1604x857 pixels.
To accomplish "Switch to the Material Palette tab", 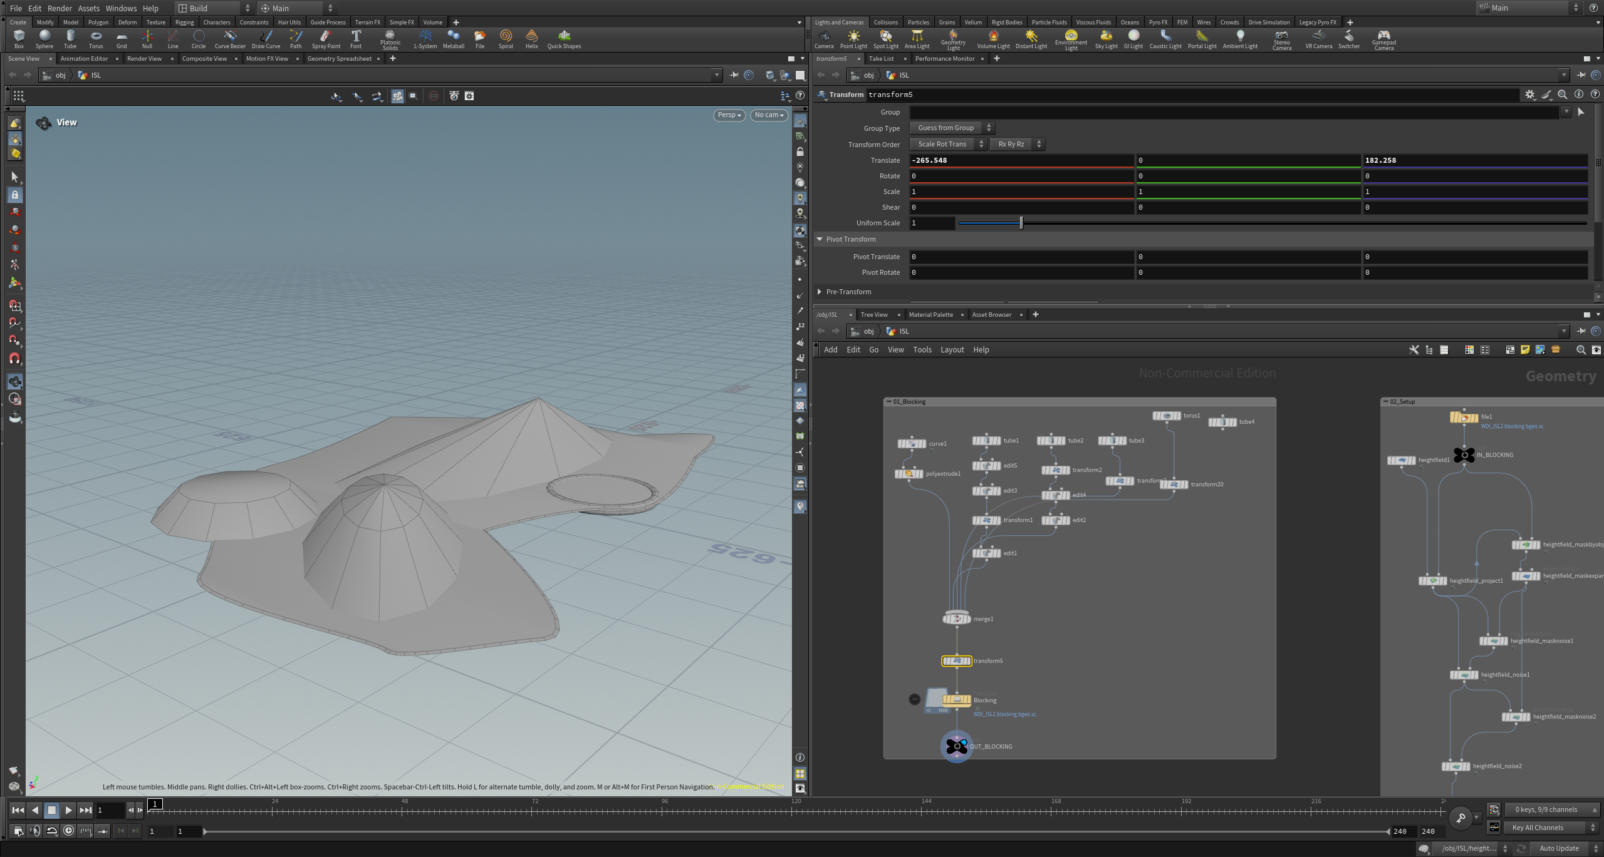I will [x=930, y=315].
